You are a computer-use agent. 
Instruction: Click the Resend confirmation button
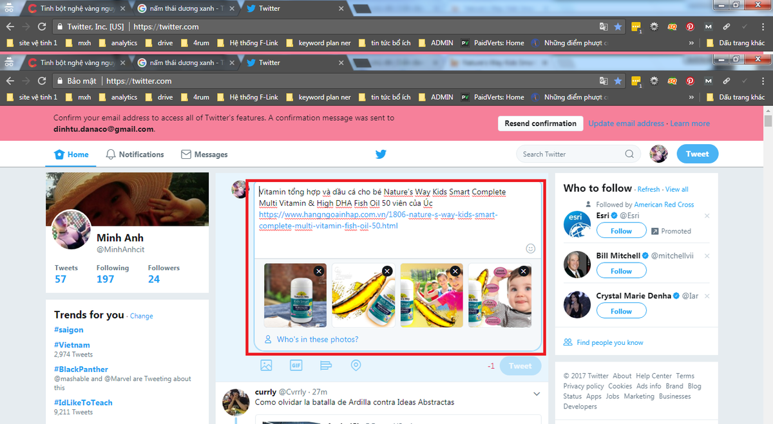pos(540,124)
